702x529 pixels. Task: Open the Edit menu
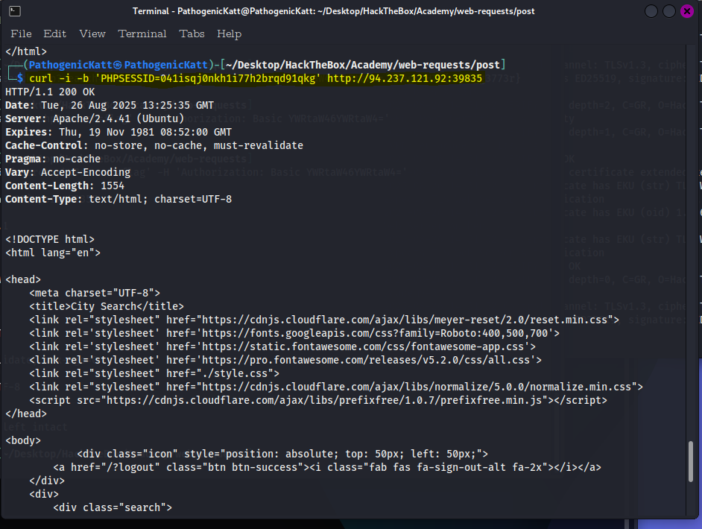(54, 34)
